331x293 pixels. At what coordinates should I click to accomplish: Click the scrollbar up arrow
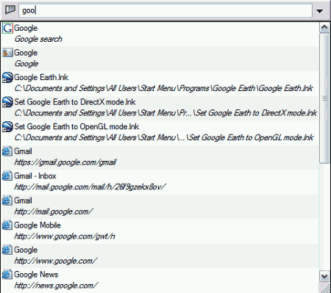tap(324, 28)
